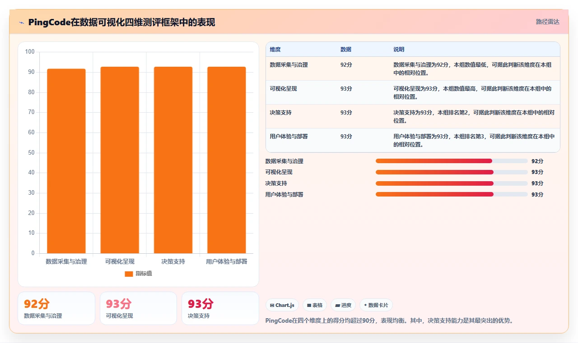This screenshot has width=578, height=343.
Task: Click the description mentioning 本组数值最高
Action: [472, 92]
